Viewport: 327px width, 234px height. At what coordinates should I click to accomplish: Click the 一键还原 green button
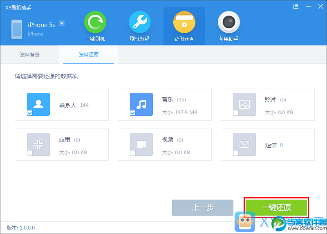click(276, 207)
